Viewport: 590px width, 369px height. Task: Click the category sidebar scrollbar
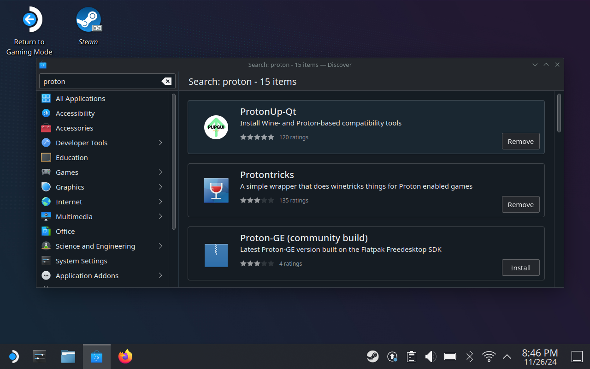[x=174, y=161]
